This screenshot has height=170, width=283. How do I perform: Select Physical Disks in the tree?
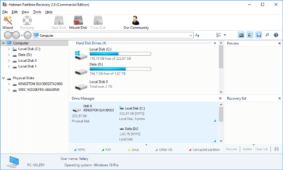[23, 78]
